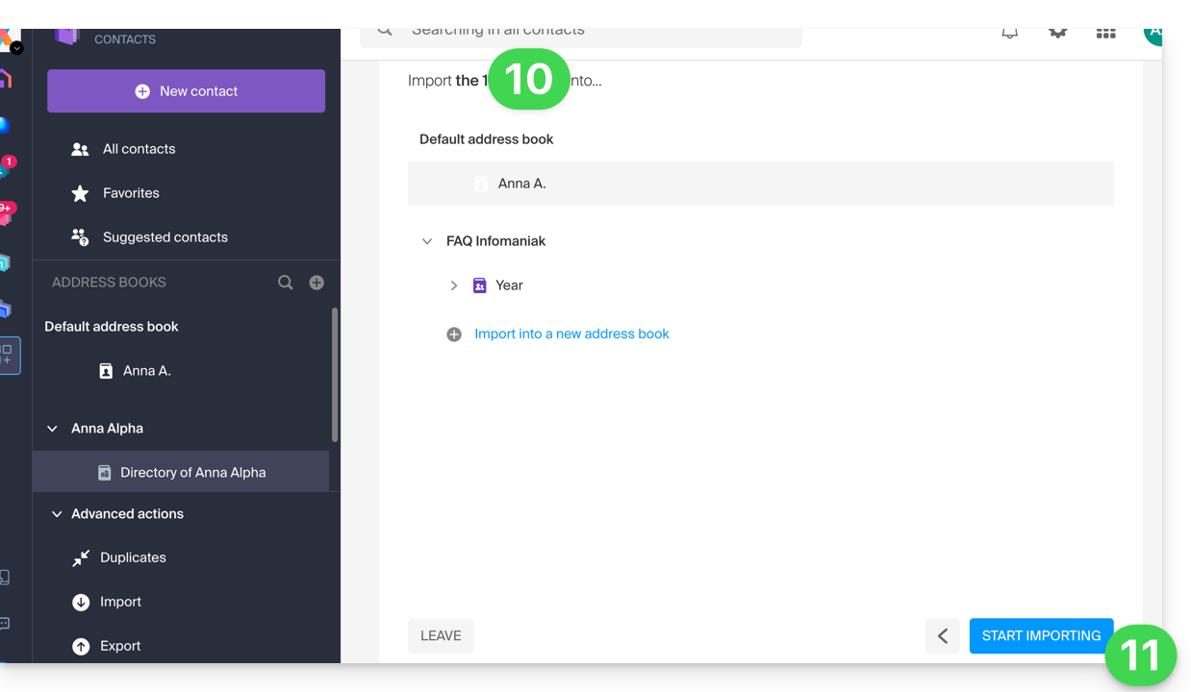The image size is (1191, 692).
Task: Open the apps grid icon
Action: point(1106,34)
